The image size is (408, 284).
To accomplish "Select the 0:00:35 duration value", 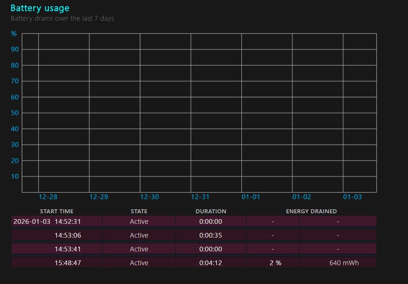I will pyautogui.click(x=211, y=235).
